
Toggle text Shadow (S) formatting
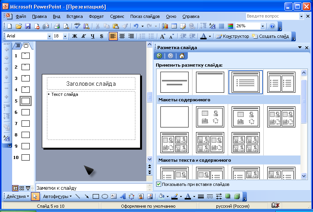102,36
